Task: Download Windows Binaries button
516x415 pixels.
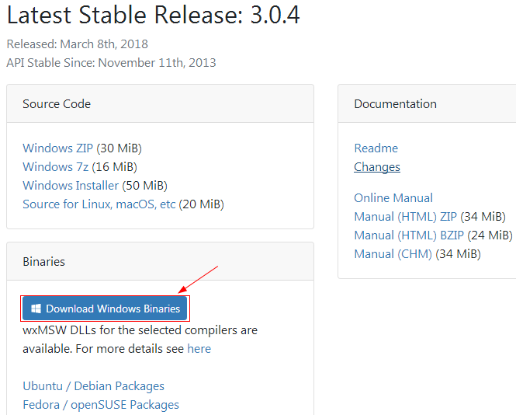Action: pyautogui.click(x=105, y=309)
